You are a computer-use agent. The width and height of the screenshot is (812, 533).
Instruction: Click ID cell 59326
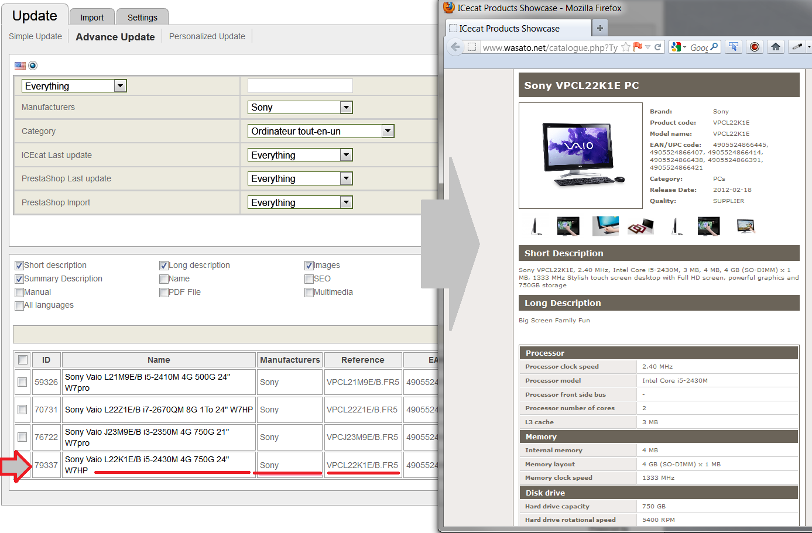[46, 382]
